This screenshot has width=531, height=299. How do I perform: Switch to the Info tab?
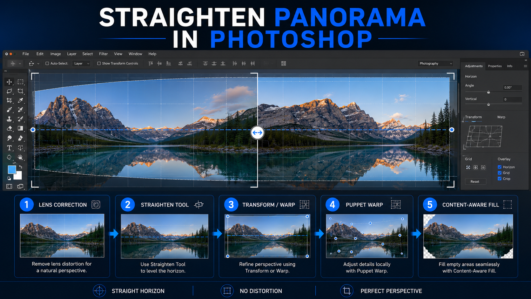[x=510, y=66]
